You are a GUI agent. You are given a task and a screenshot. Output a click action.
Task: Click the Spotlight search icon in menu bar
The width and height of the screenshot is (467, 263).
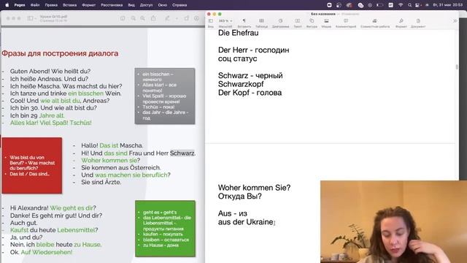click(x=409, y=5)
